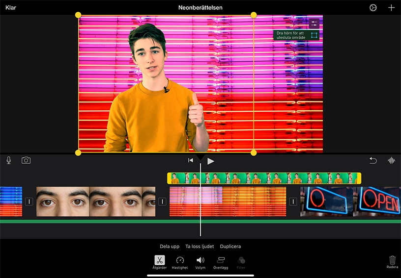
Task: Click the bottom-left yellow mask corner handle
Action: pos(78,153)
